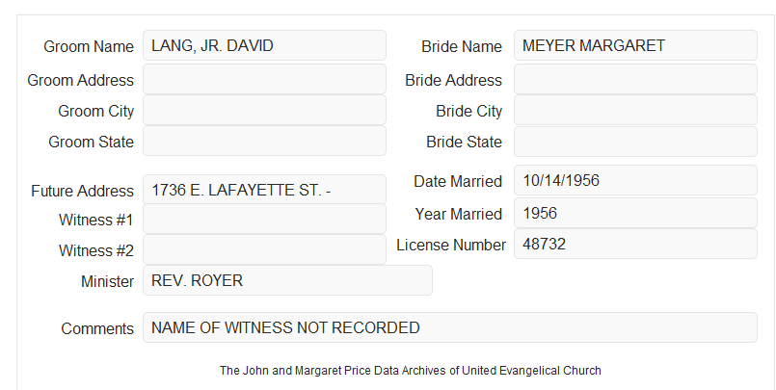The width and height of the screenshot is (776, 390).
Task: Select the Date Married field
Action: tap(635, 180)
